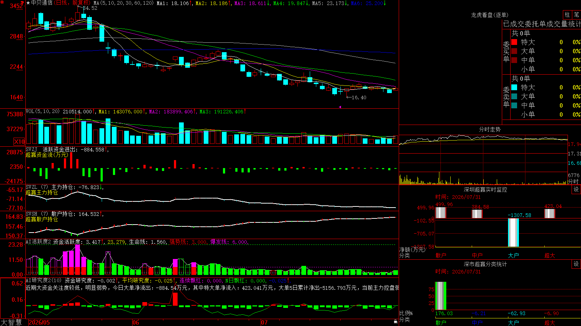581x326 pixels.
Task: Click the dark red 中单 buy-order swatch
Action: [514, 60]
